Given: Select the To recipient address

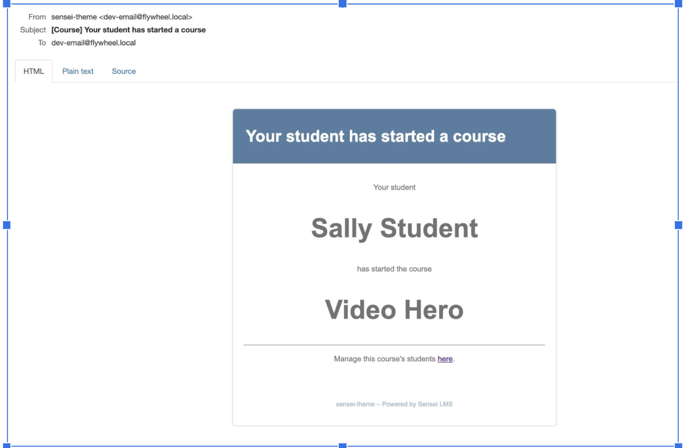Looking at the screenshot, I should pyautogui.click(x=93, y=43).
